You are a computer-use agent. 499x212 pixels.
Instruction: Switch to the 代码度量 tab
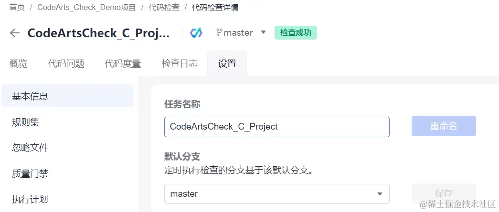[123, 63]
